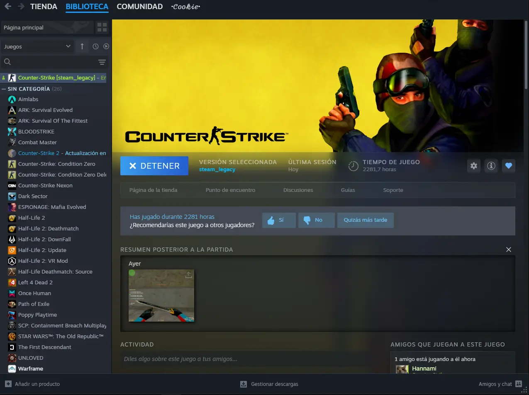This screenshot has width=529, height=395.
Task: Click Añadir un producto
Action: tap(37, 384)
